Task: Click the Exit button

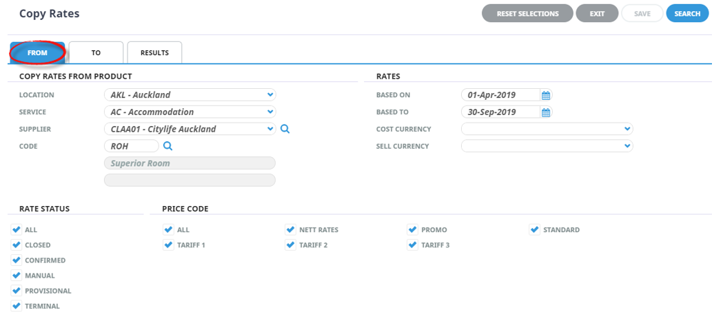Action: click(597, 14)
